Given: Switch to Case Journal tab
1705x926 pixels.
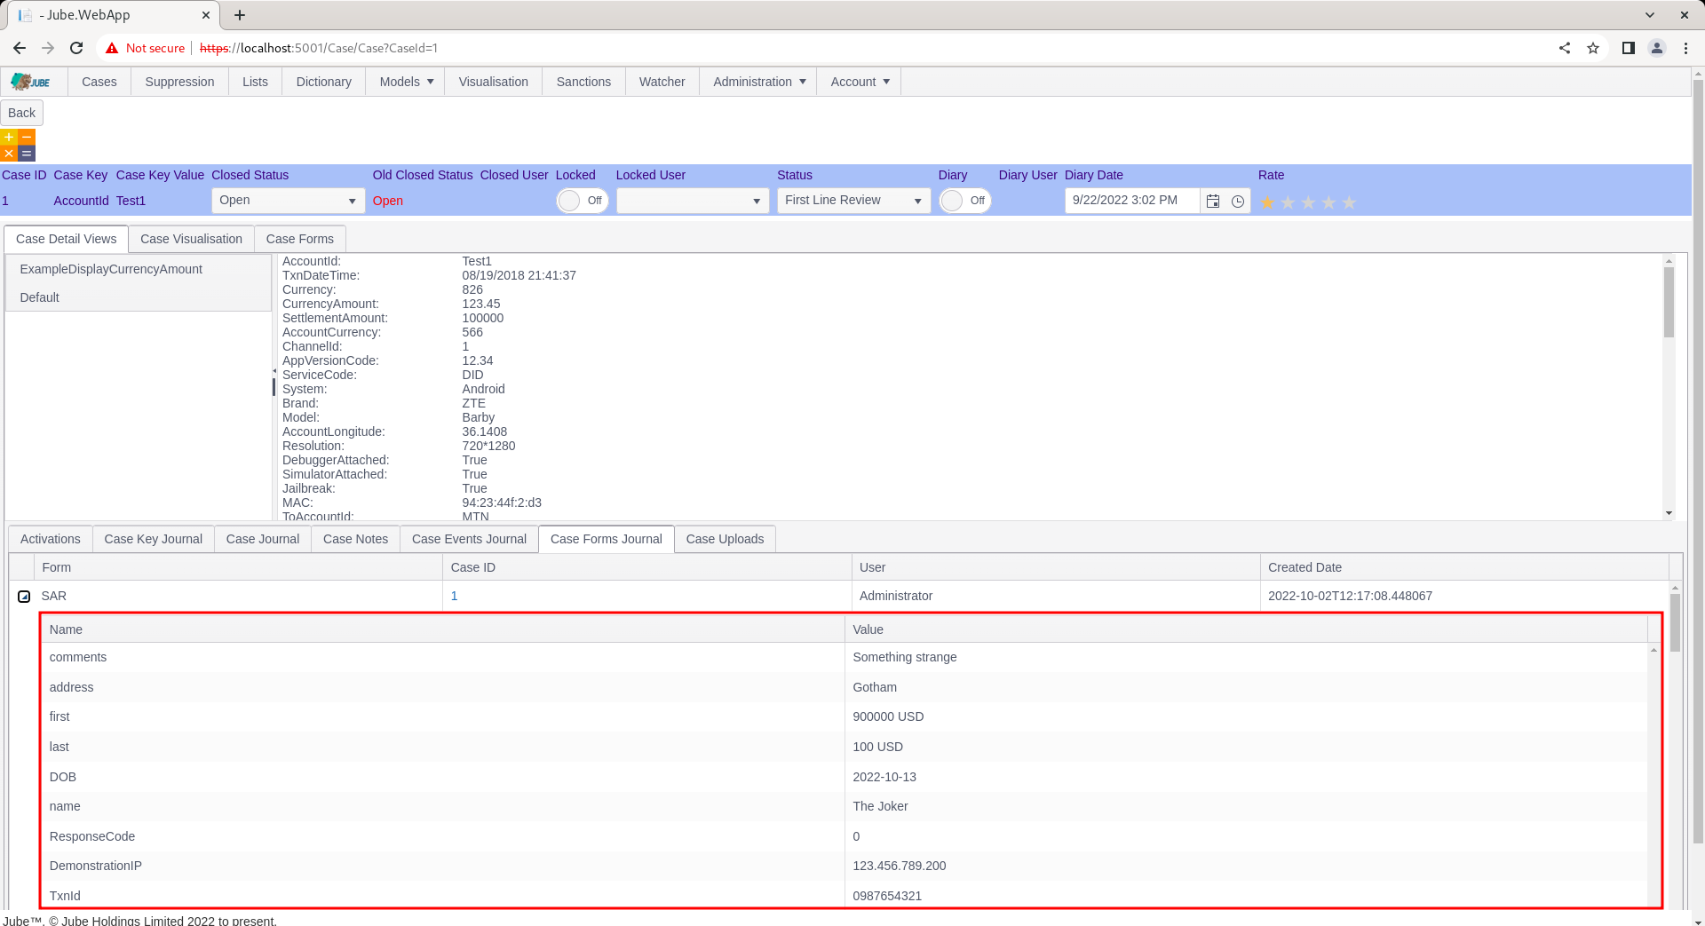Looking at the screenshot, I should [263, 539].
